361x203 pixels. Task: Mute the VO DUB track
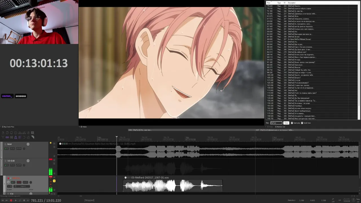point(54,160)
